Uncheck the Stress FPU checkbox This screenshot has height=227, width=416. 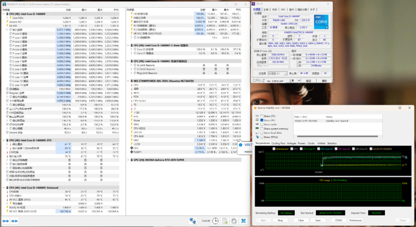262,120
